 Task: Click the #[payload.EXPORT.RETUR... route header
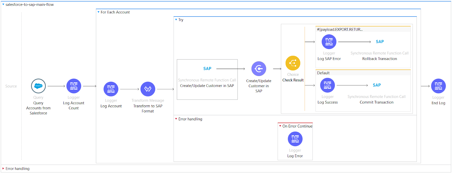coord(363,29)
